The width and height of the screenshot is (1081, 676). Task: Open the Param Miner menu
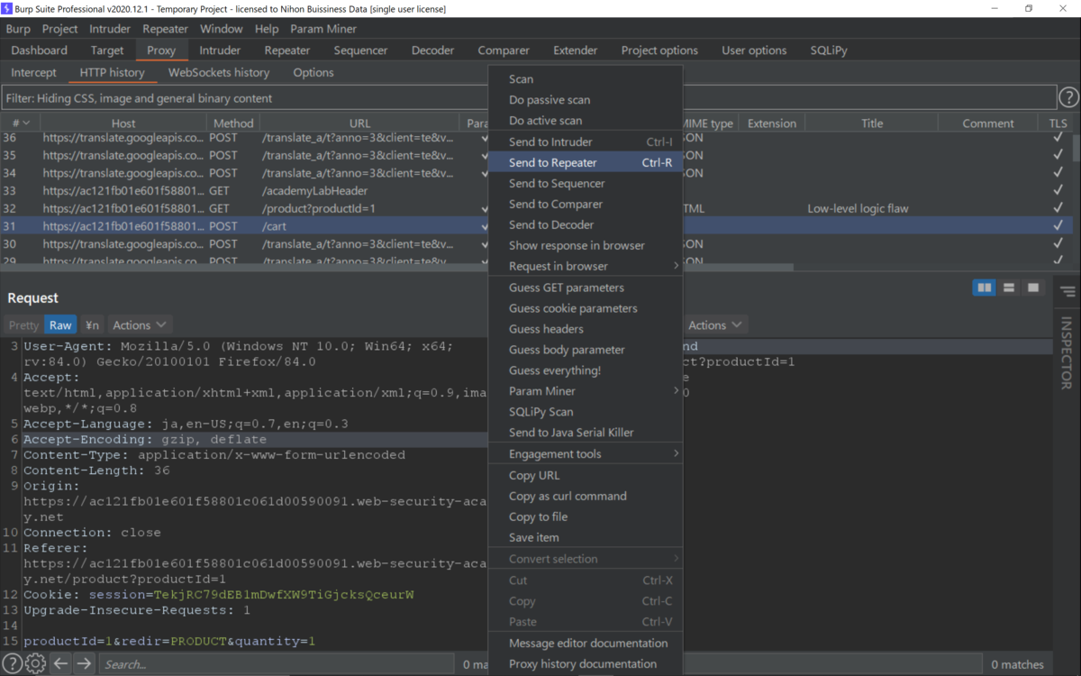(323, 29)
